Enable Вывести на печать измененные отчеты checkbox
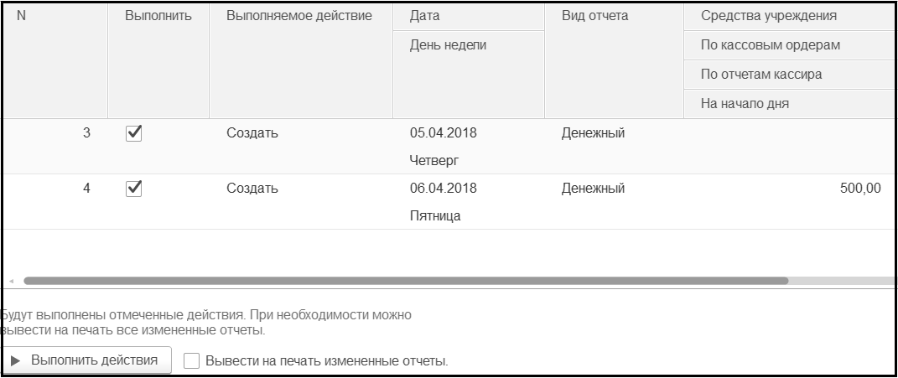Viewport: 898px width, 378px height. click(191, 361)
